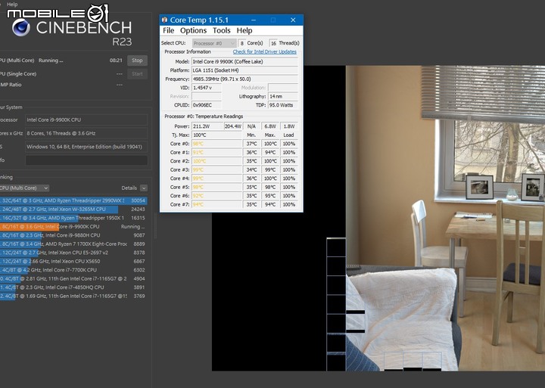Select the Threadripper 2990WX ranking row
The image size is (545, 388).
click(x=73, y=200)
